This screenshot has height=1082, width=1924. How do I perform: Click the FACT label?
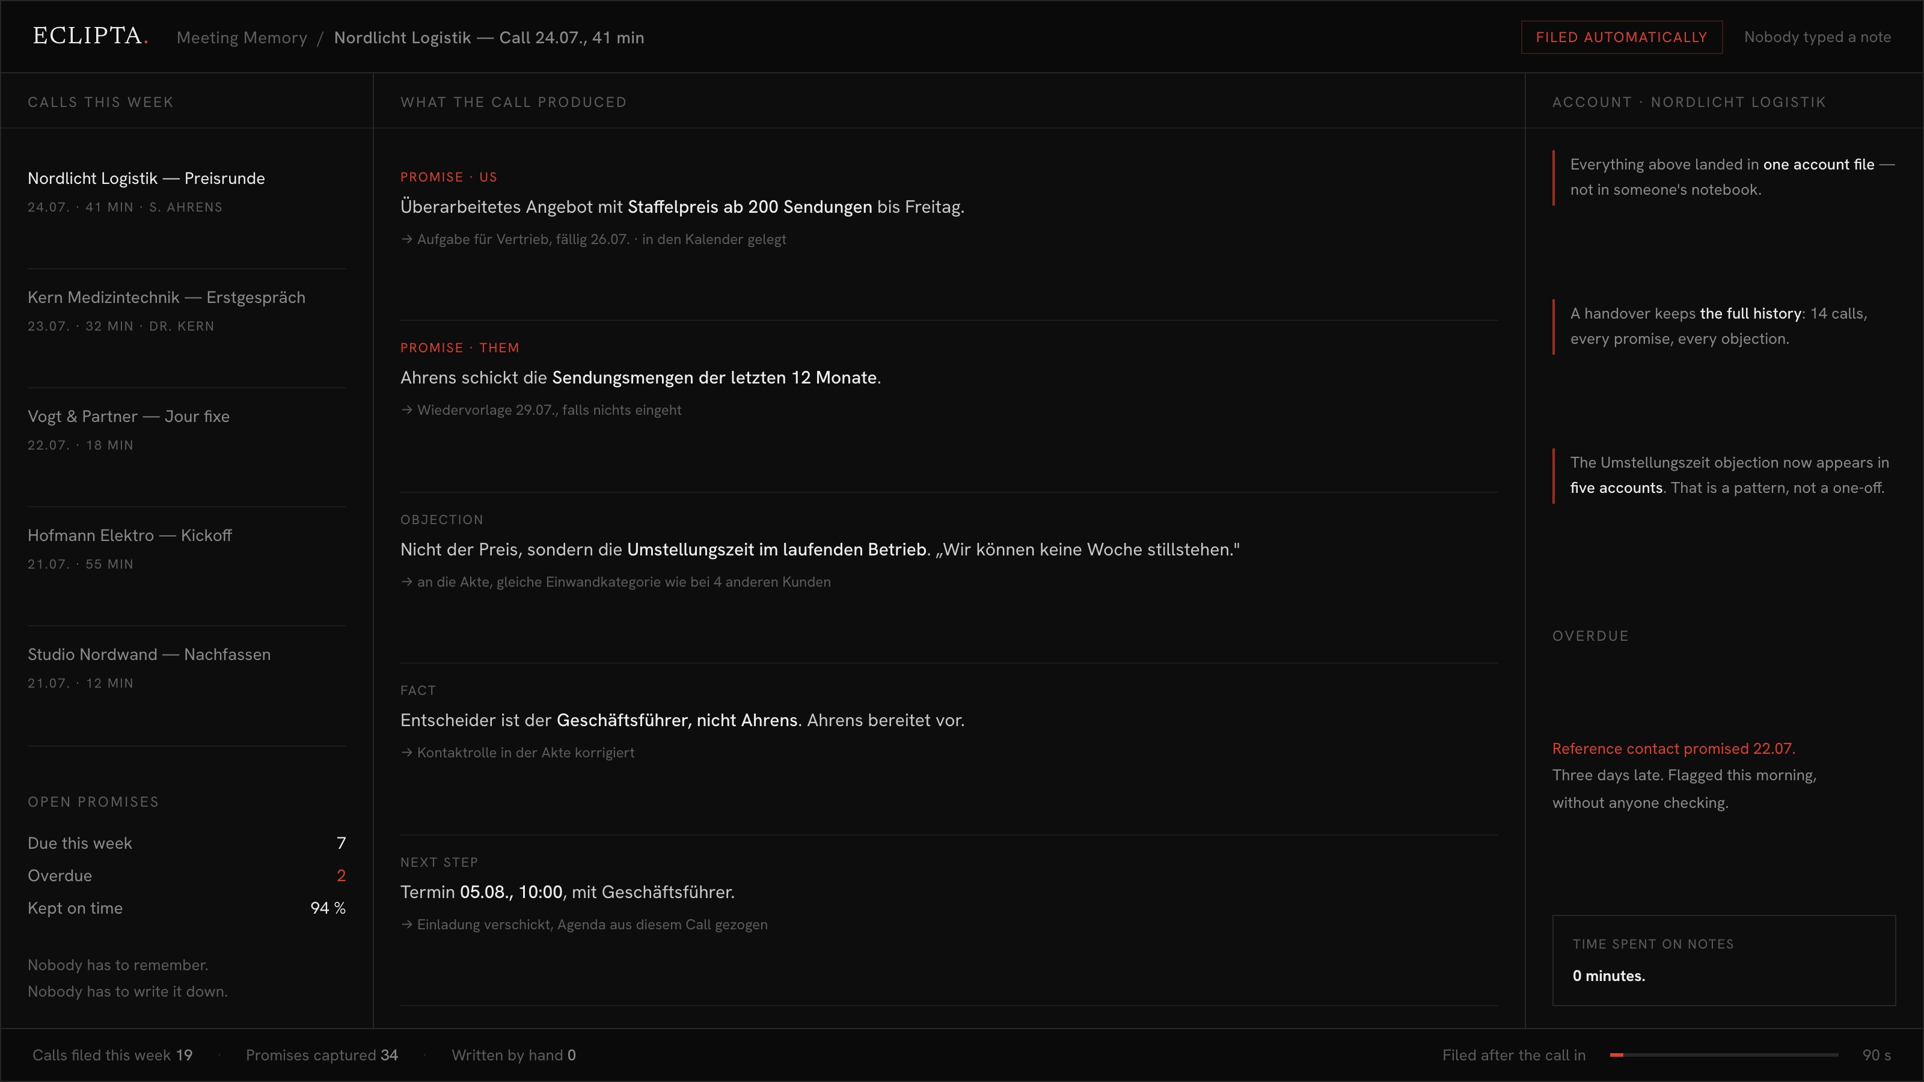click(x=417, y=691)
